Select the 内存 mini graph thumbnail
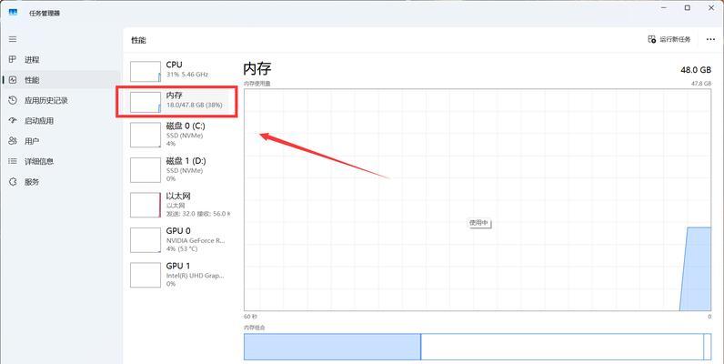724x364 pixels. tap(145, 102)
